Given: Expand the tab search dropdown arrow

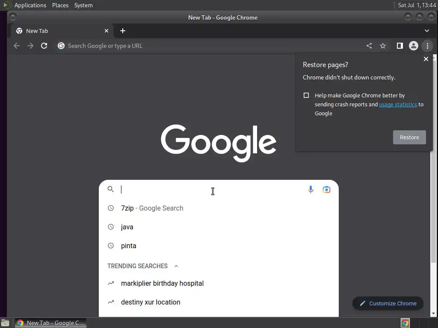Looking at the screenshot, I should (426, 31).
